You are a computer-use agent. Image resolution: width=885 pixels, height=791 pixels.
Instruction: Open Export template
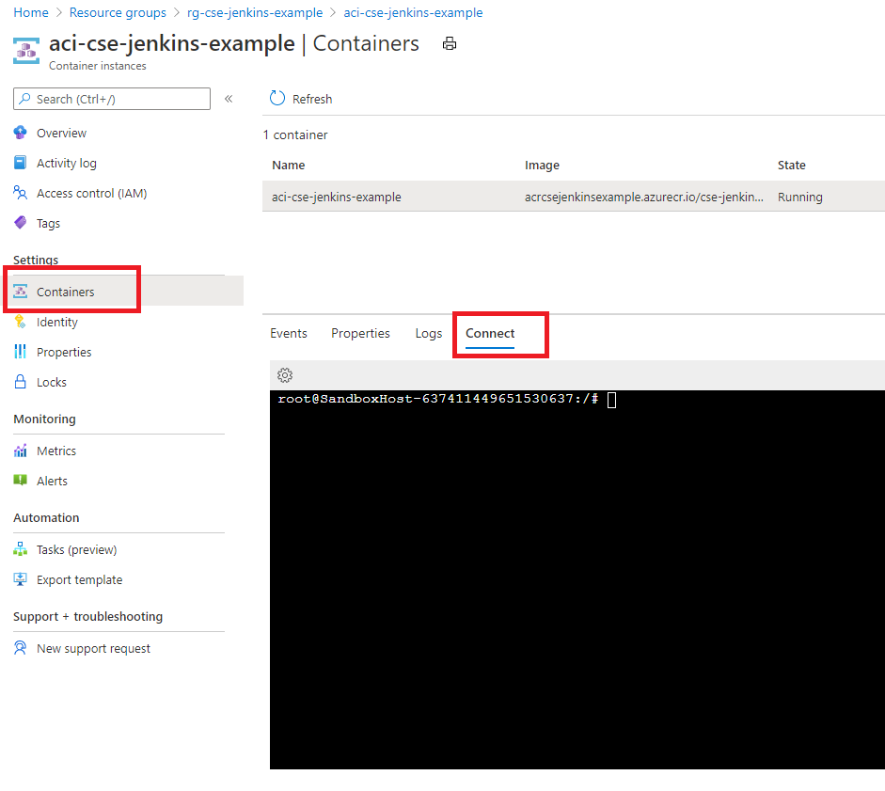pos(80,579)
